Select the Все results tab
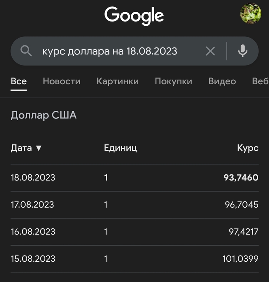This screenshot has width=269, height=282. click(19, 81)
